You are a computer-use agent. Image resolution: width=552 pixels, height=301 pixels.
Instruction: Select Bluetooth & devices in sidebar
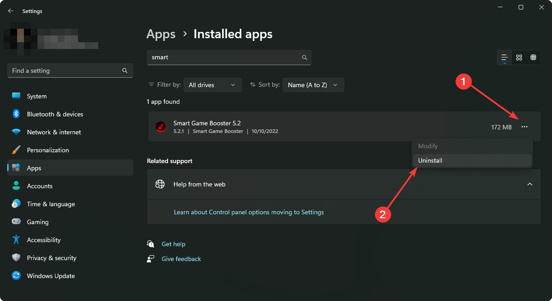coord(55,114)
